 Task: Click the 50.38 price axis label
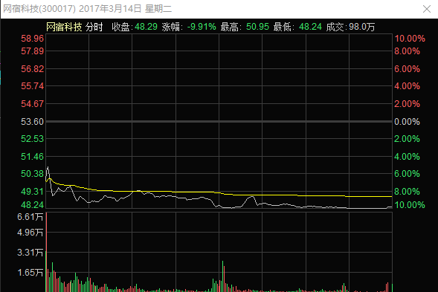33,174
